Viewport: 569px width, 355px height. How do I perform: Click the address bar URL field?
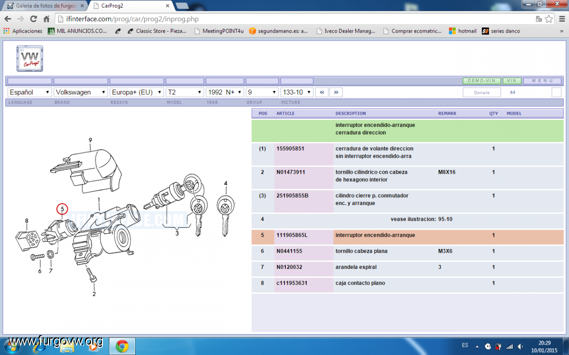(294, 19)
